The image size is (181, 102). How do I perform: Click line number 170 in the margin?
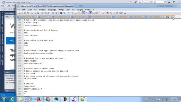[x=20, y=53]
